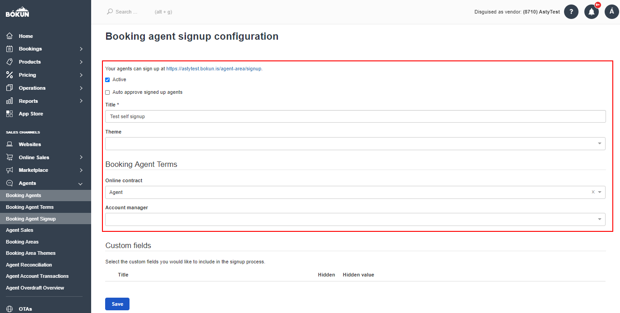Open Booking Agent Terms menu item
This screenshot has width=620, height=313.
[x=30, y=207]
